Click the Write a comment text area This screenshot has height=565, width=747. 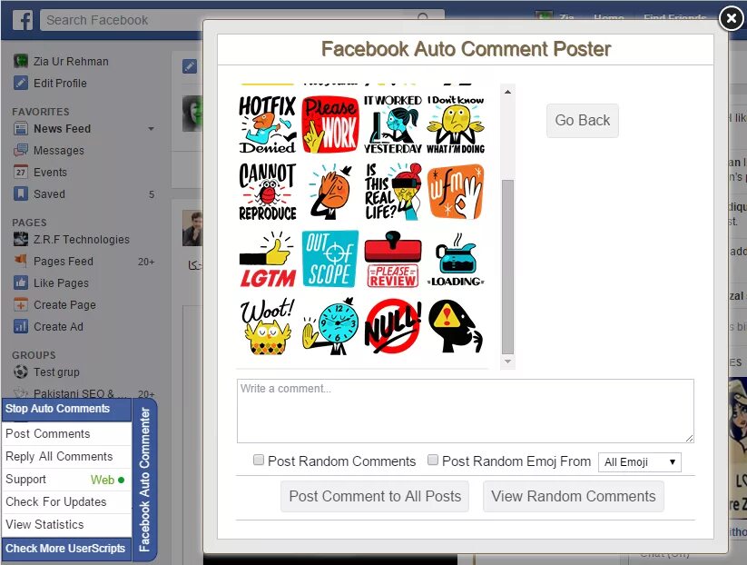[465, 411]
